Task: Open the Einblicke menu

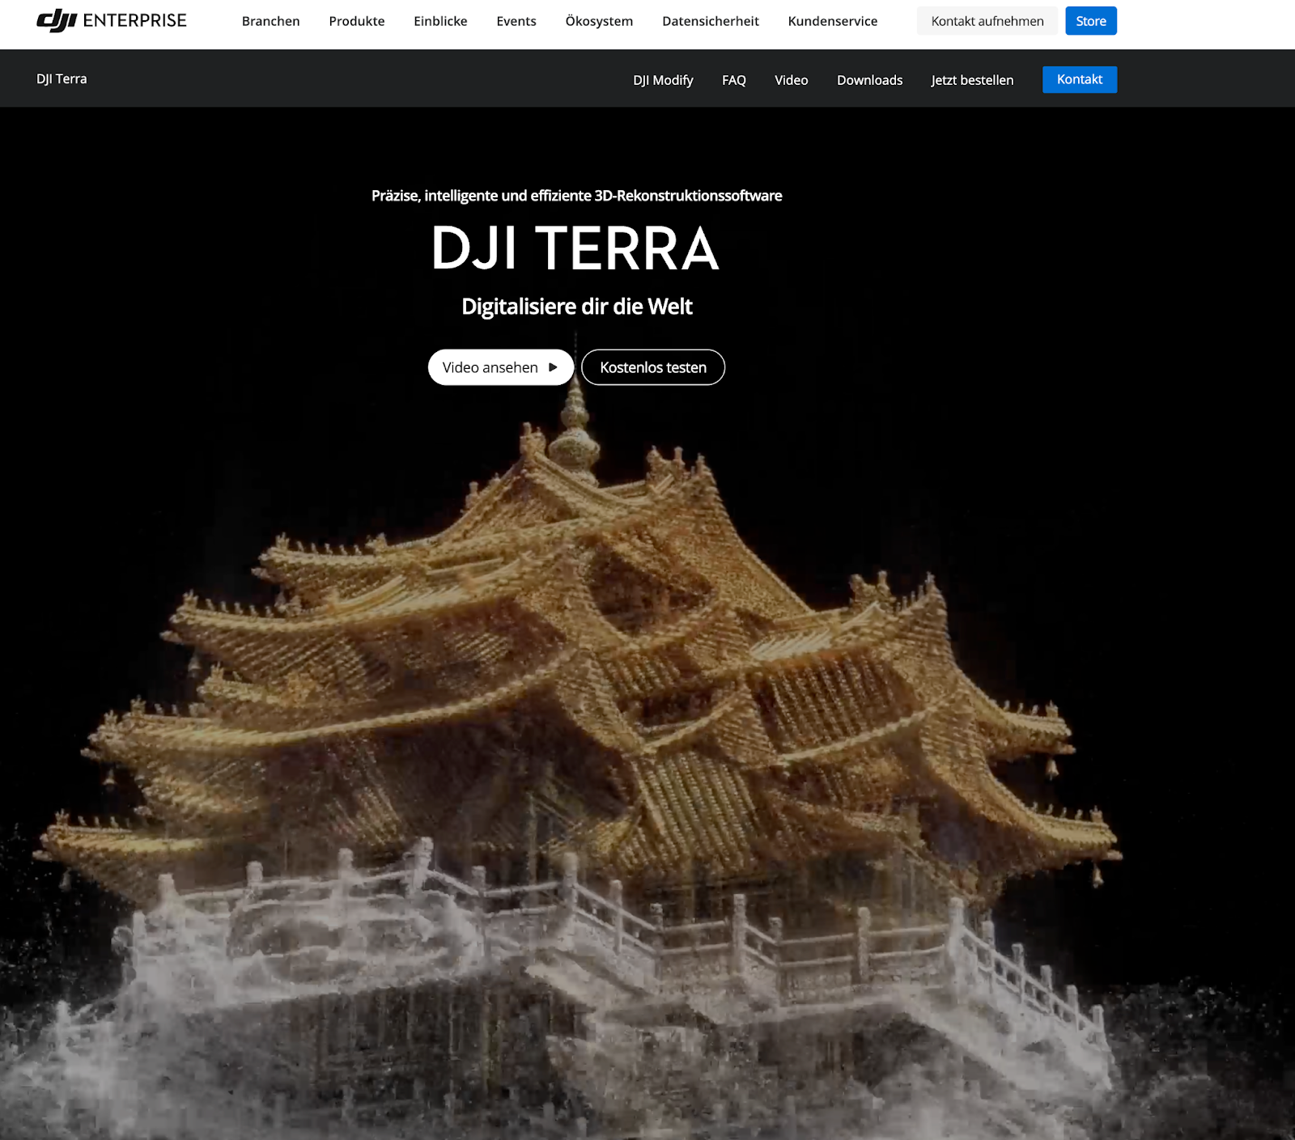Action: 440,21
